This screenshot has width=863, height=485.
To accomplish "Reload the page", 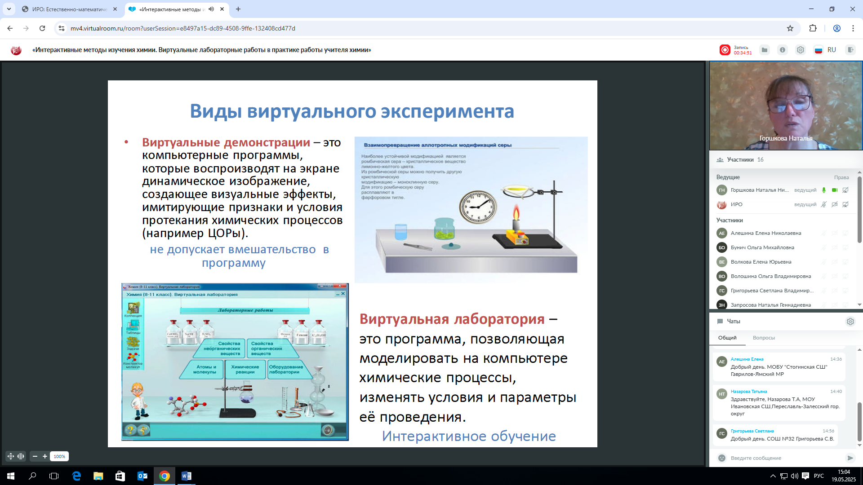I will (42, 28).
